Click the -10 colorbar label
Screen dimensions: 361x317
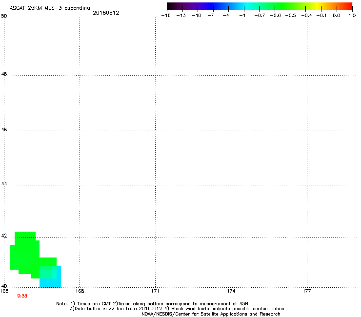click(197, 16)
